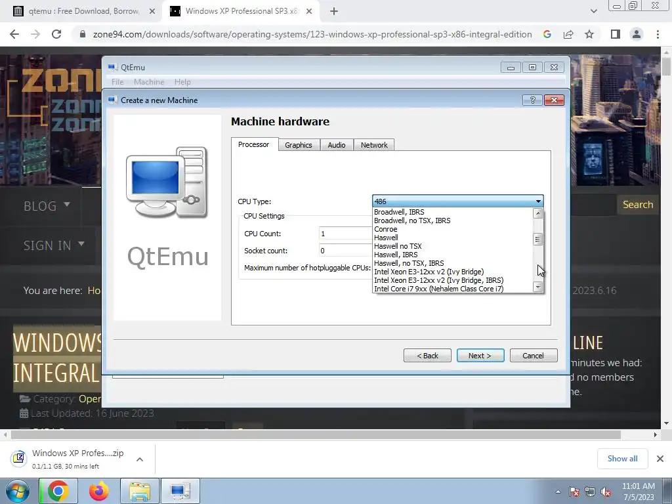Open the QtEmu Machine menu
This screenshot has height=504, width=672.
click(149, 82)
